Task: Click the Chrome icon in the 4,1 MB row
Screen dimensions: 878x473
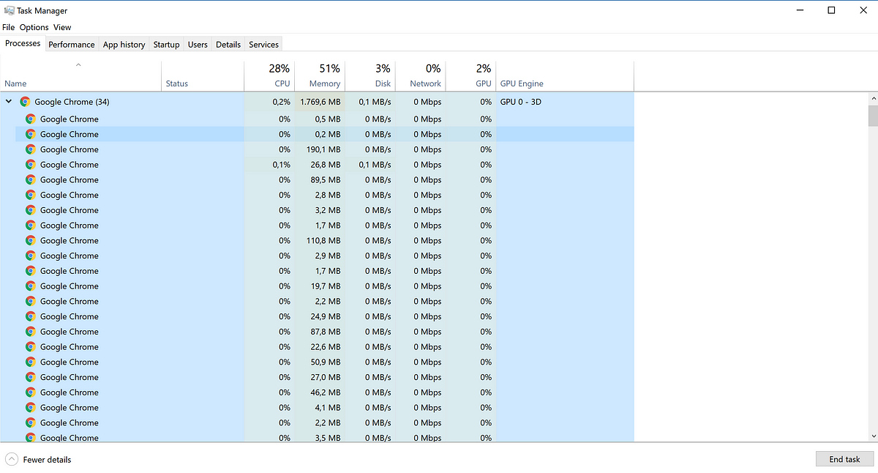Action: pos(31,408)
